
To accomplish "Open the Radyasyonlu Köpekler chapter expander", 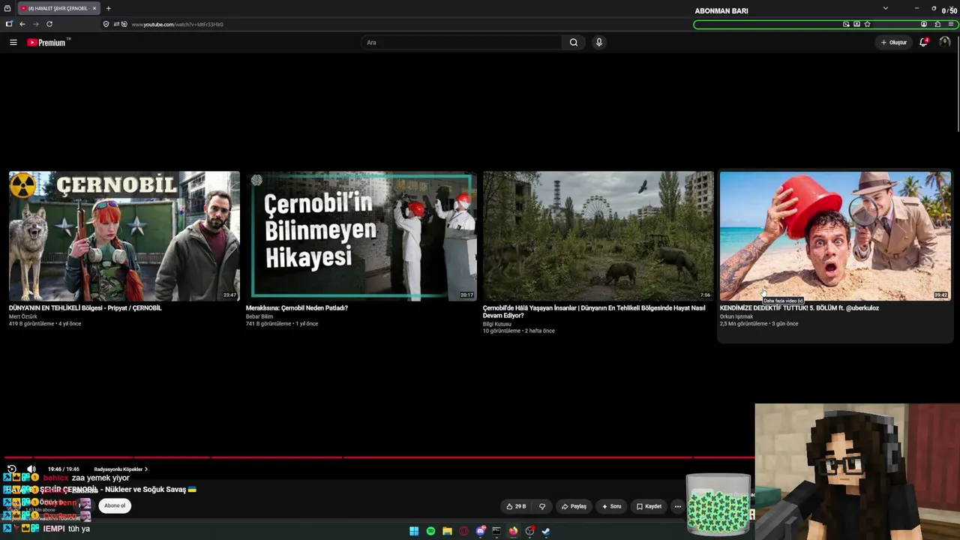I will pyautogui.click(x=119, y=469).
